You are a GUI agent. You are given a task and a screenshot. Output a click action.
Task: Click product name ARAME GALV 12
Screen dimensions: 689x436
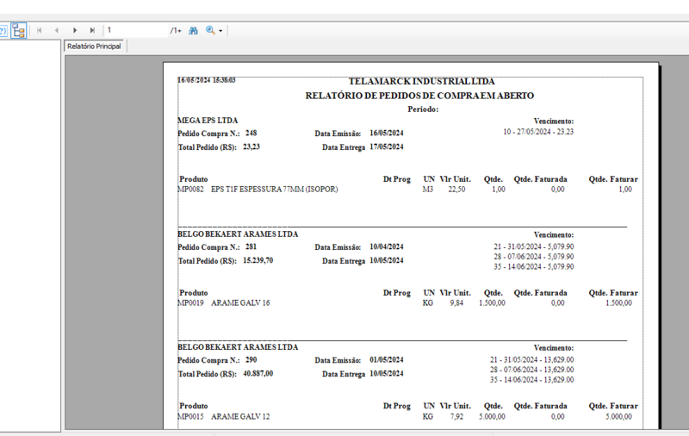coord(240,417)
